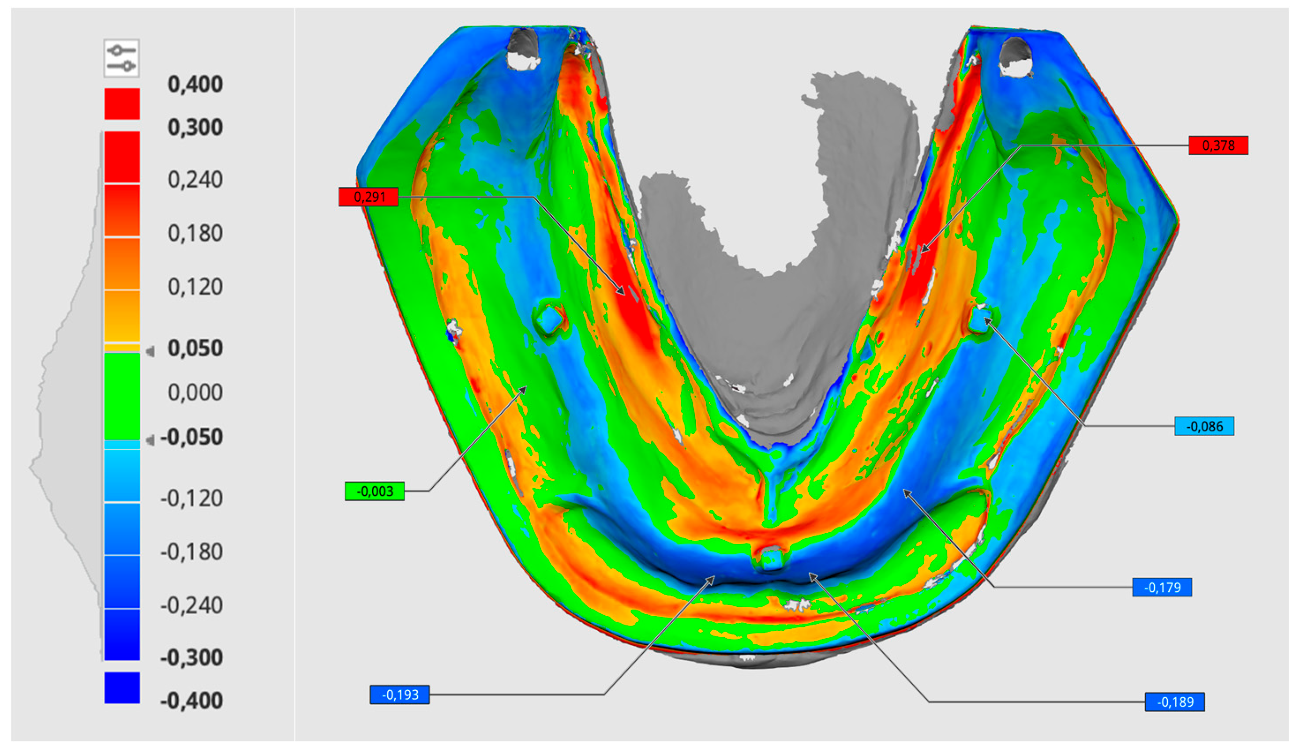Click the green -0,003 deviation annotation
Viewport: 1297px width, 752px height.
[x=375, y=491]
